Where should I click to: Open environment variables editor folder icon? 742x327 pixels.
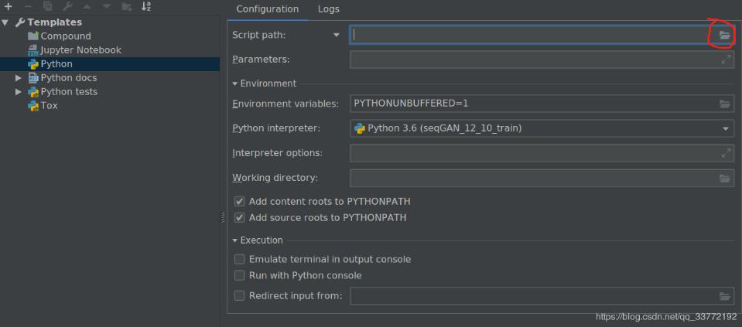[x=724, y=104]
